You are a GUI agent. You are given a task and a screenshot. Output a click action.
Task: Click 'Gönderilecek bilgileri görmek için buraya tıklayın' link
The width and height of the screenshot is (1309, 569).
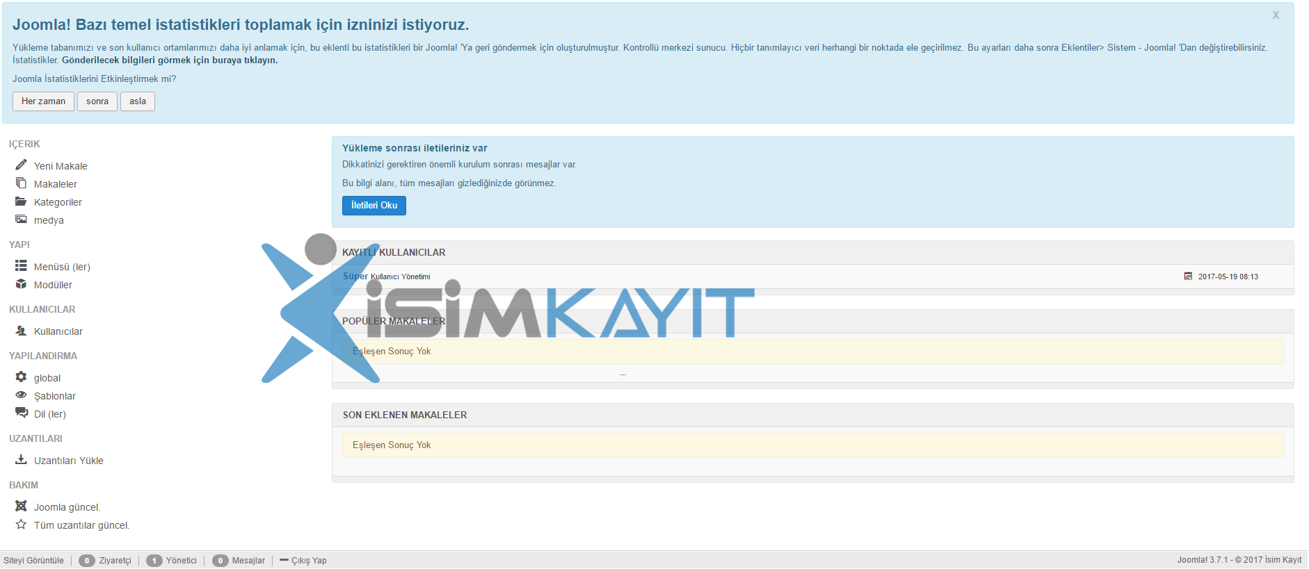pos(170,60)
